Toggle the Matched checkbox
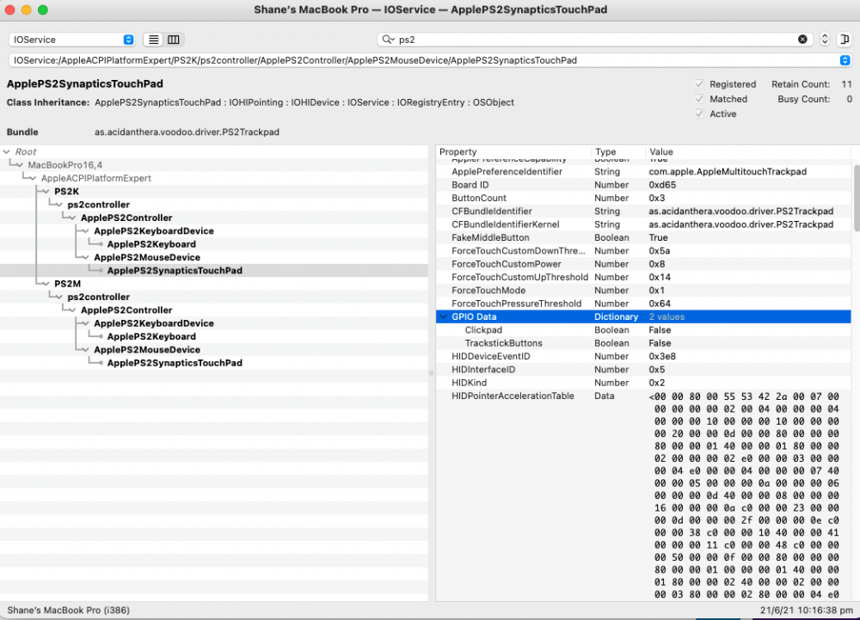Viewport: 860px width, 620px height. [x=699, y=99]
